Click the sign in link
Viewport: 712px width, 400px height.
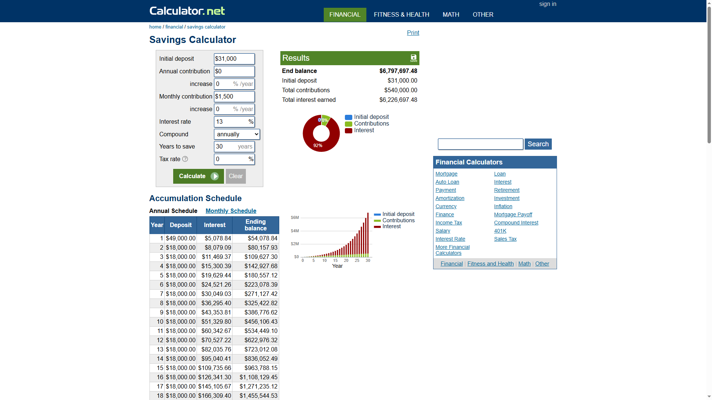point(547,4)
